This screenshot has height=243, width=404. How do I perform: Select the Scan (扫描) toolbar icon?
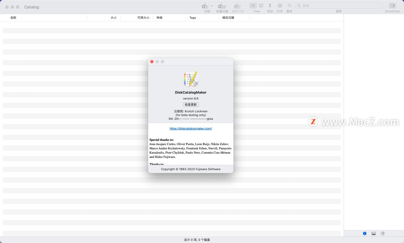click(205, 6)
